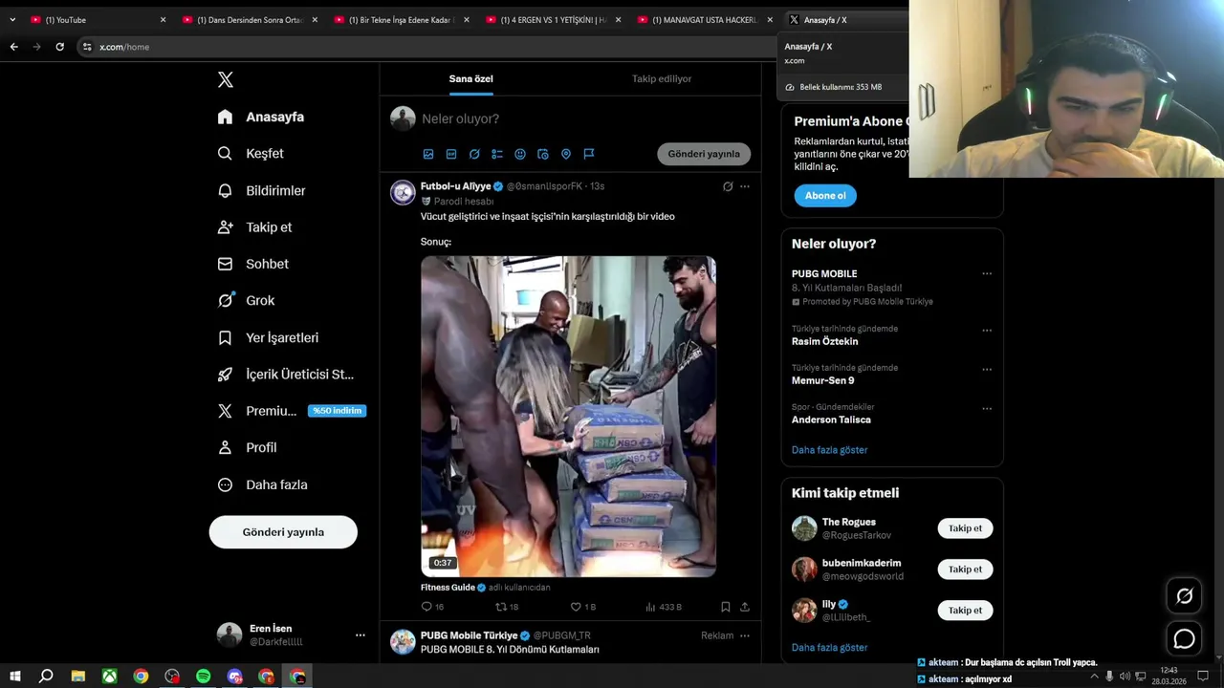The height and width of the screenshot is (688, 1224).
Task: Like the Futbol-u Aliyye post
Action: pyautogui.click(x=582, y=607)
